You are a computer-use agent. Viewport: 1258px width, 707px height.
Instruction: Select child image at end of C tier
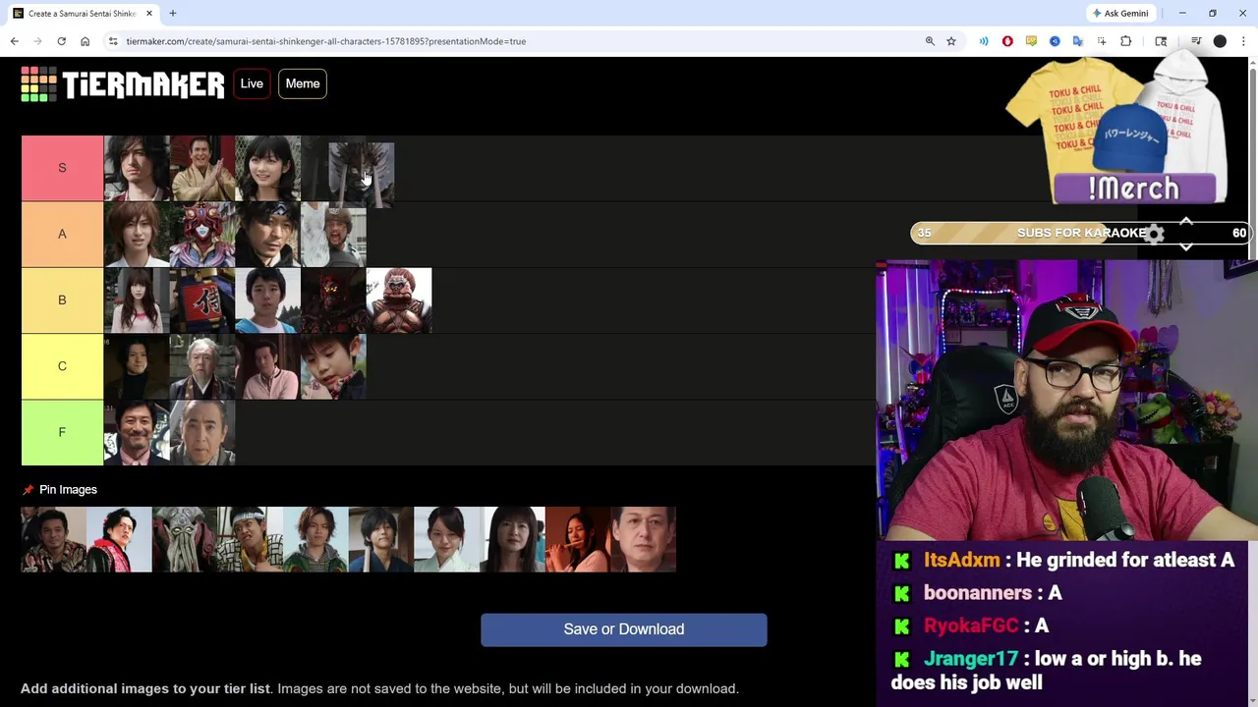[x=333, y=366]
